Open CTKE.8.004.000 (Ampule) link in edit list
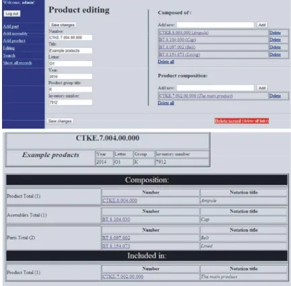 tap(184, 33)
